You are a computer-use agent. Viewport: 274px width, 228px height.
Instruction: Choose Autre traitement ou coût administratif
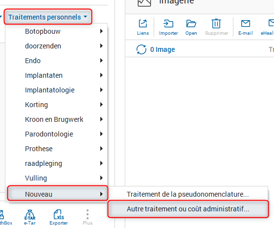[x=188, y=209]
